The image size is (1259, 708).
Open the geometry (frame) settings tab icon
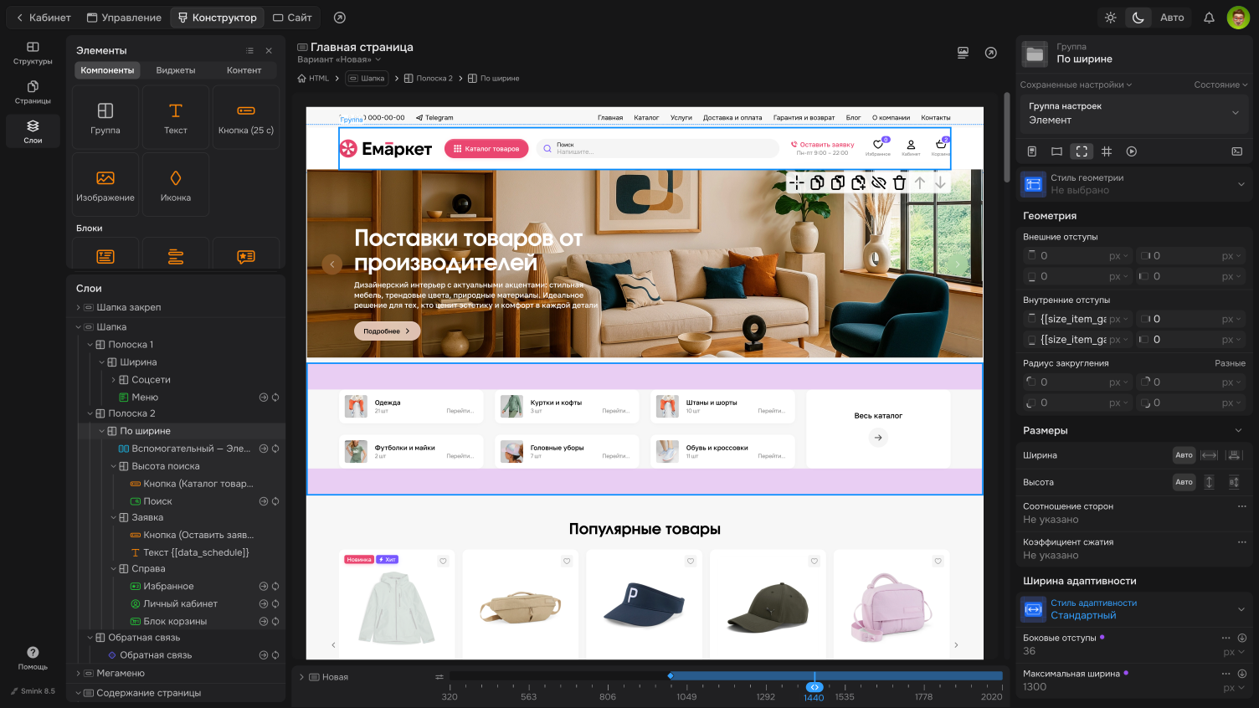coord(1082,151)
